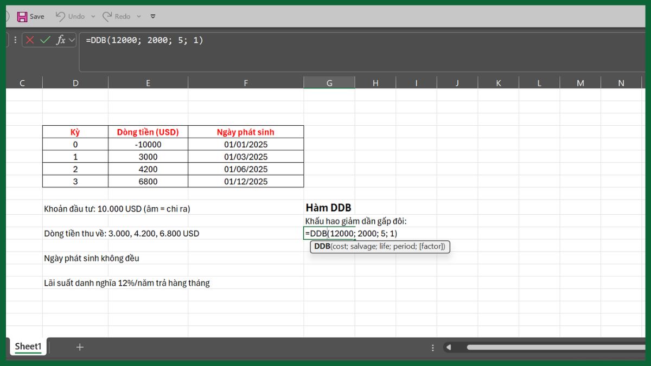Select column G by its header
Image resolution: width=651 pixels, height=366 pixels.
point(329,82)
